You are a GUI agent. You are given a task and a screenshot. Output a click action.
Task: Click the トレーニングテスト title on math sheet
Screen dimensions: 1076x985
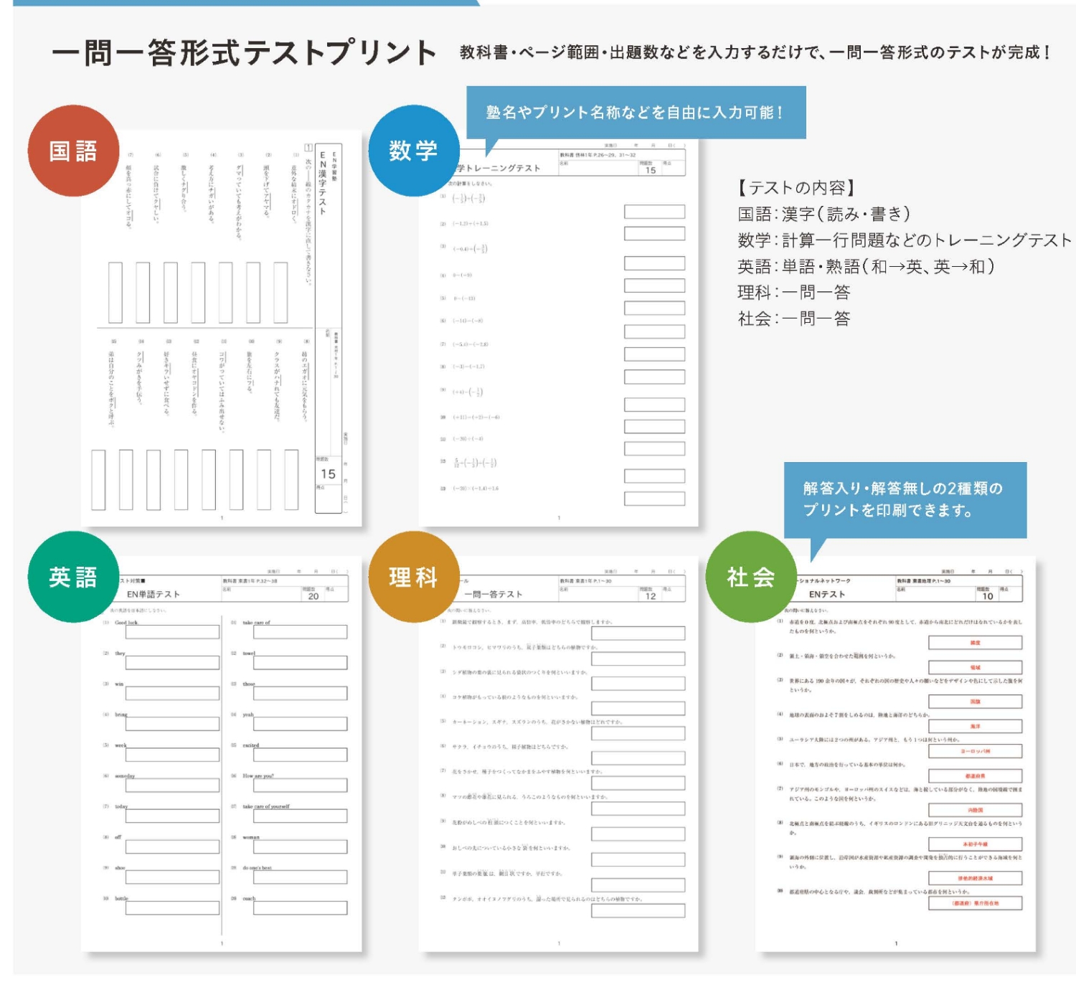[499, 168]
